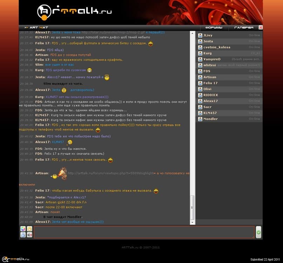Open the ФОРУМЫ tab
This screenshot has width=283, height=263.
pyautogui.click(x=214, y=27)
